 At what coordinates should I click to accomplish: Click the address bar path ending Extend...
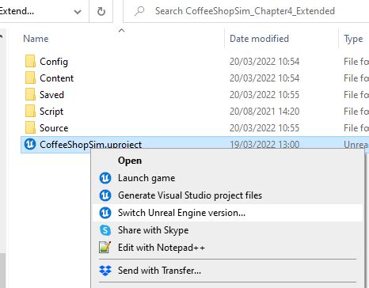pyautogui.click(x=17, y=11)
